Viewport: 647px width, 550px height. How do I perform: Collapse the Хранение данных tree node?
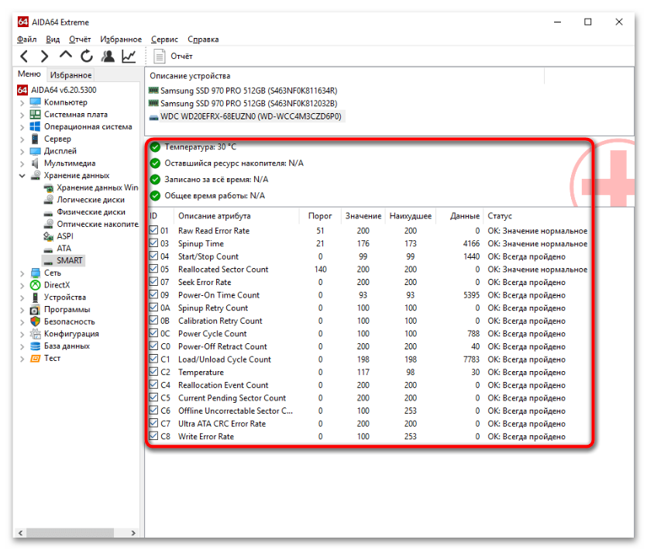pyautogui.click(x=22, y=176)
